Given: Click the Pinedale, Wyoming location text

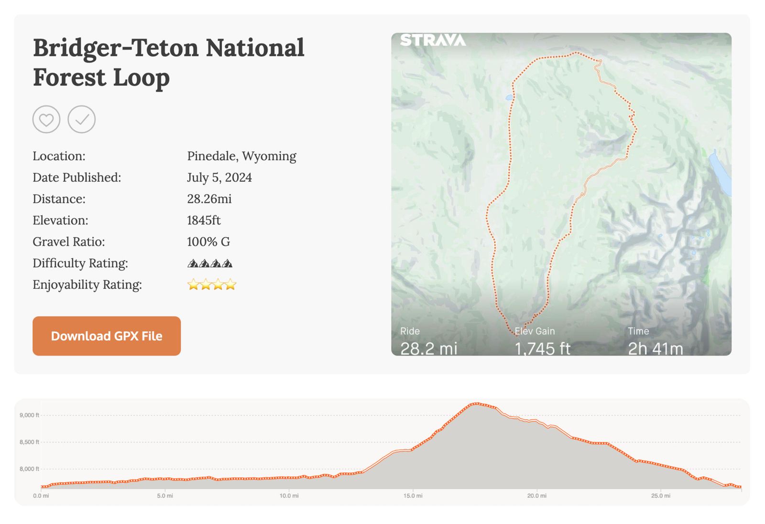Looking at the screenshot, I should tap(241, 156).
